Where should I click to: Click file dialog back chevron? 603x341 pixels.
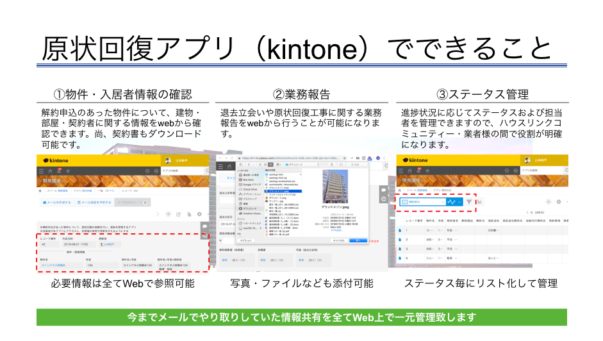[249, 165]
